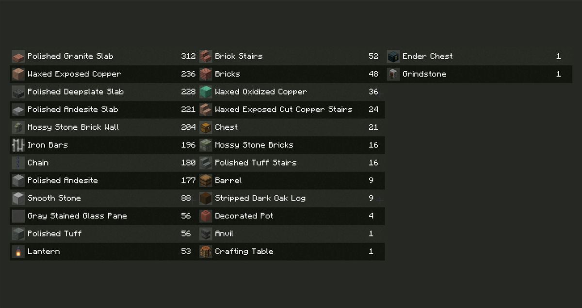Select the Decorated Pot icon
This screenshot has width=582, height=308.
pos(206,216)
